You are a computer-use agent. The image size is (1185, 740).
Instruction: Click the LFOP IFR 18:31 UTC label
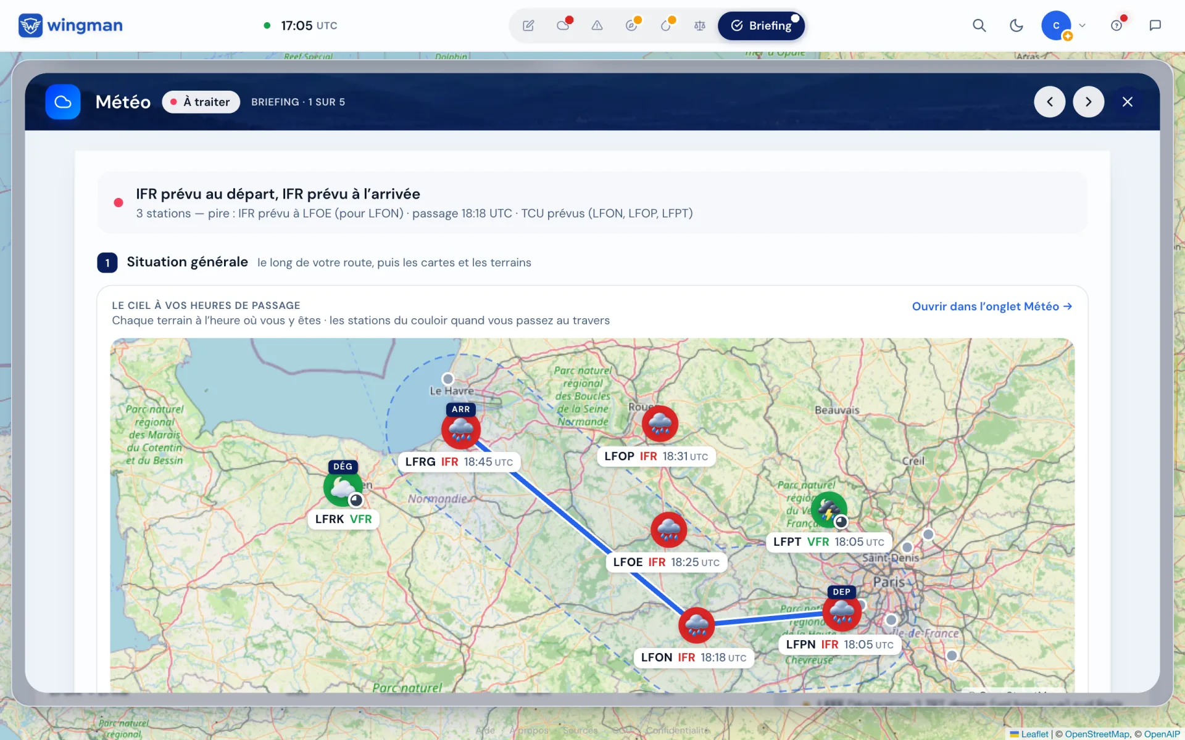pyautogui.click(x=656, y=456)
